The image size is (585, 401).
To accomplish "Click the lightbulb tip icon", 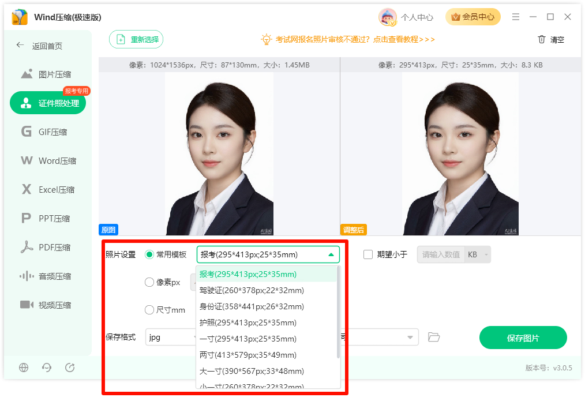I will tap(267, 39).
